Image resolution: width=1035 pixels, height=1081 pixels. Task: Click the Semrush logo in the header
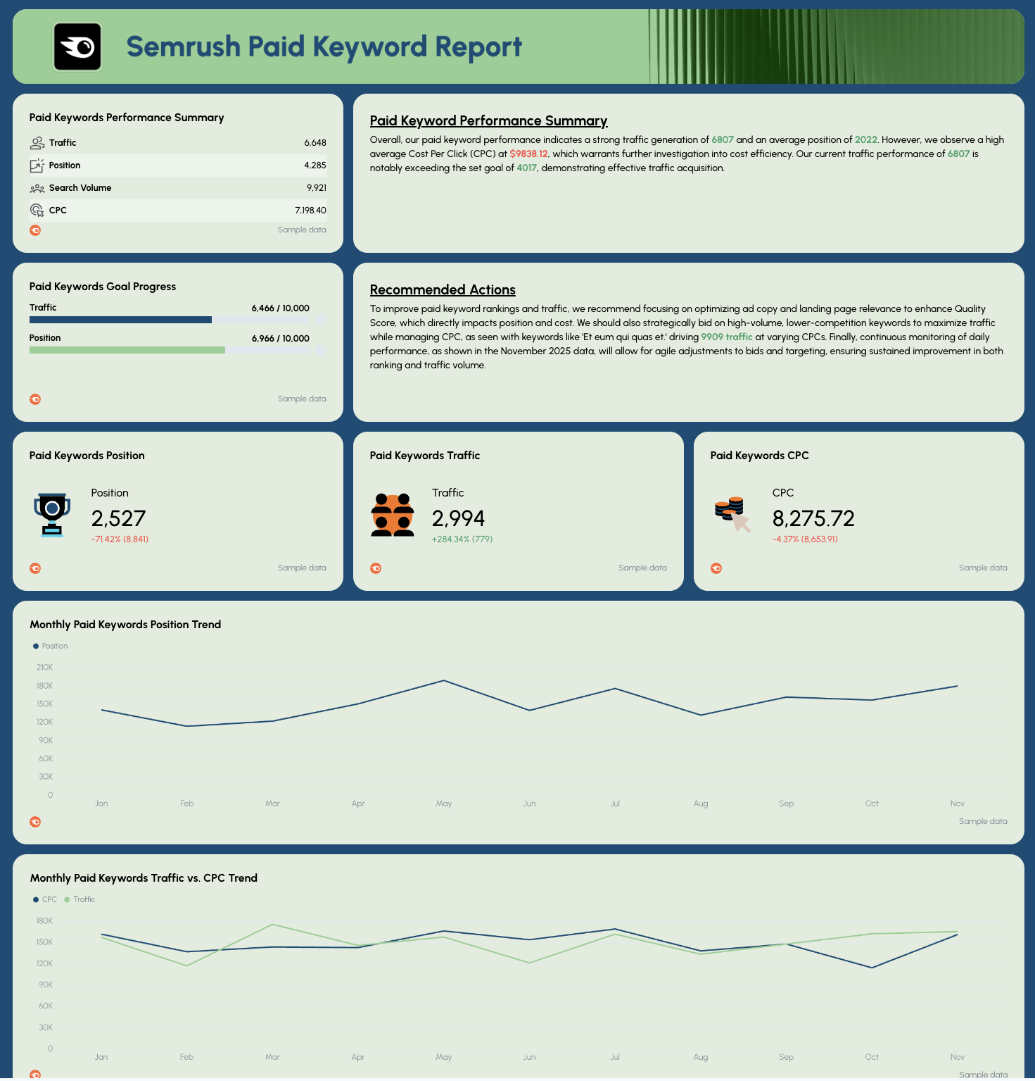coord(77,46)
